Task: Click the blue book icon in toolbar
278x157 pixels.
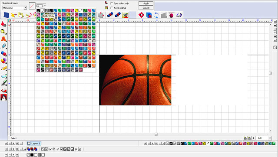Action: pyautogui.click(x=6, y=15)
